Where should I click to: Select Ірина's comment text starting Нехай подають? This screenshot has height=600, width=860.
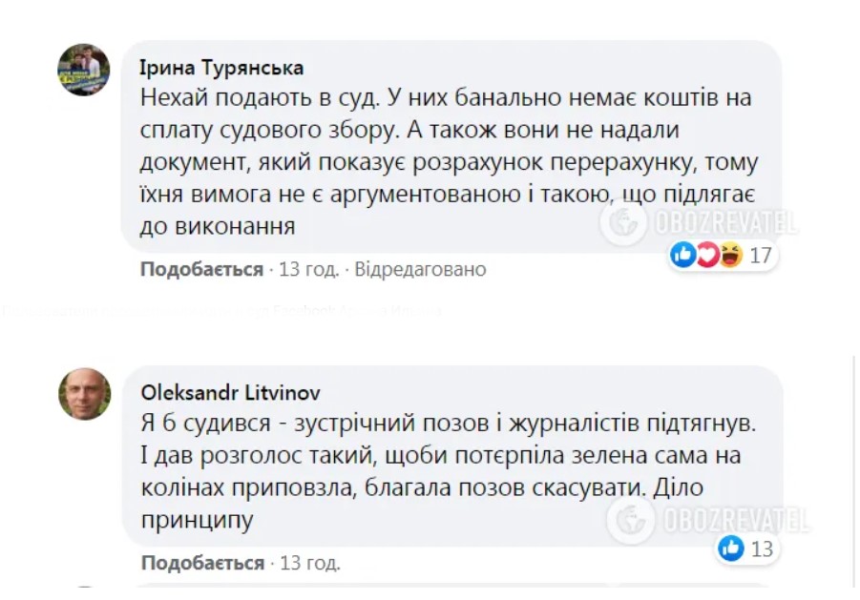450,161
